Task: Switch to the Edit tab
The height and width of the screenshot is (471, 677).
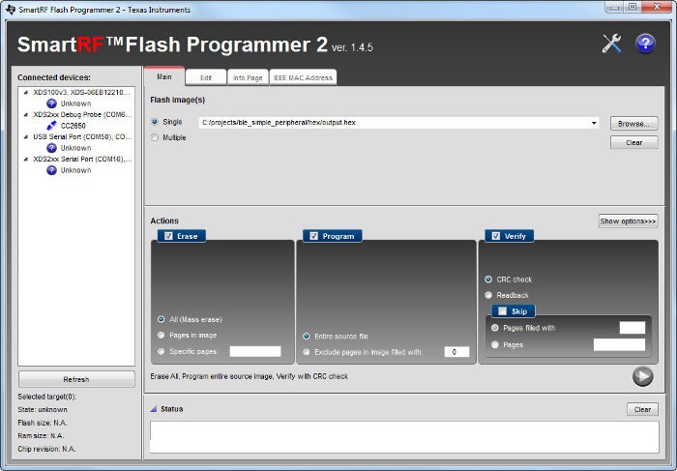Action: click(206, 77)
